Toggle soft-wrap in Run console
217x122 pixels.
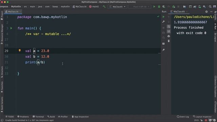click(x=169, y=26)
